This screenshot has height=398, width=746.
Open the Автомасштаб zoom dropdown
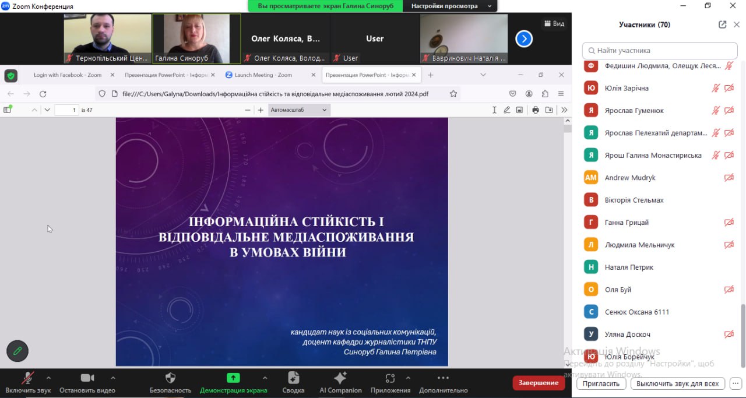tap(299, 110)
